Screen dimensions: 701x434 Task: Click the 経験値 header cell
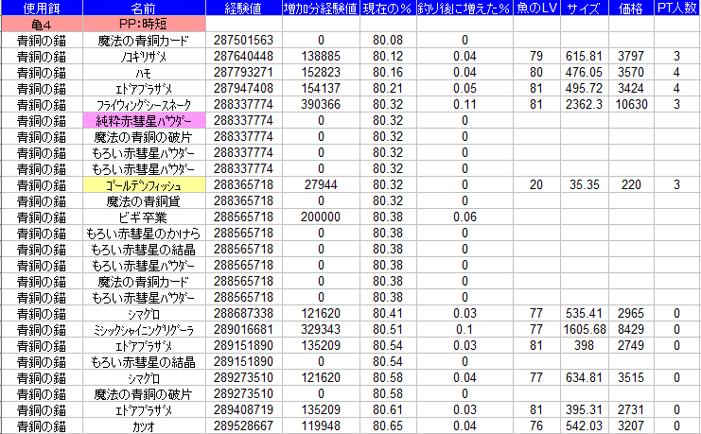click(x=243, y=8)
